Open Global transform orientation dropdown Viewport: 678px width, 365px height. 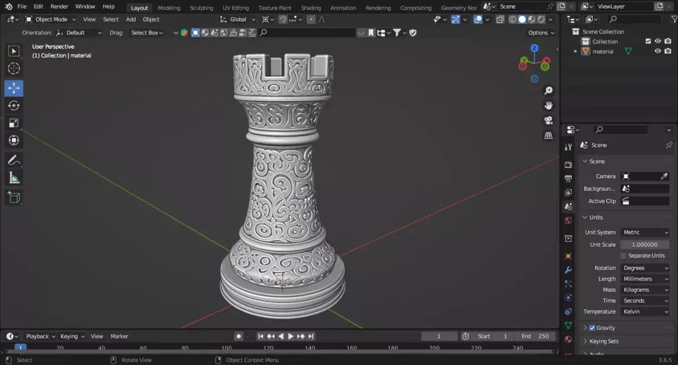[238, 19]
